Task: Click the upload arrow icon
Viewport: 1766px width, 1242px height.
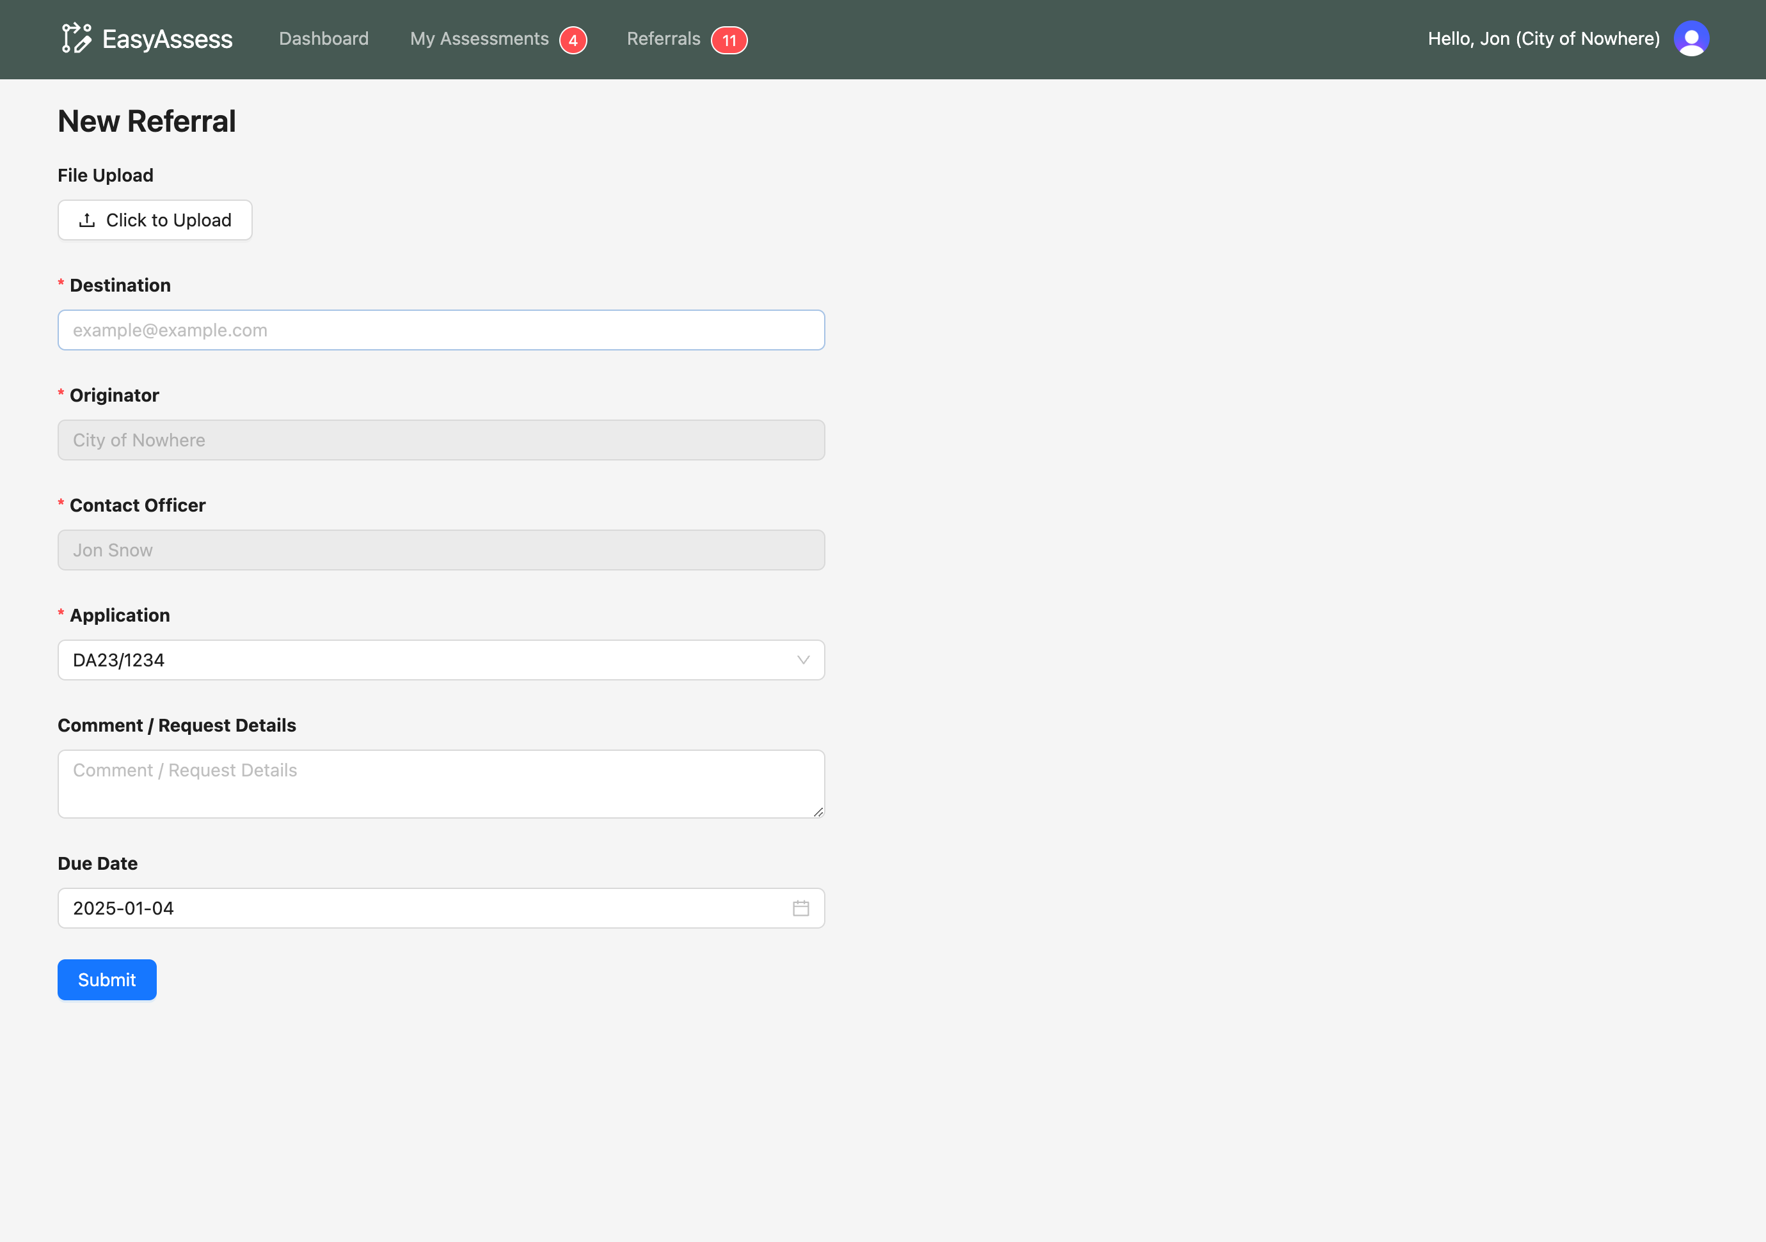Action: pos(87,221)
